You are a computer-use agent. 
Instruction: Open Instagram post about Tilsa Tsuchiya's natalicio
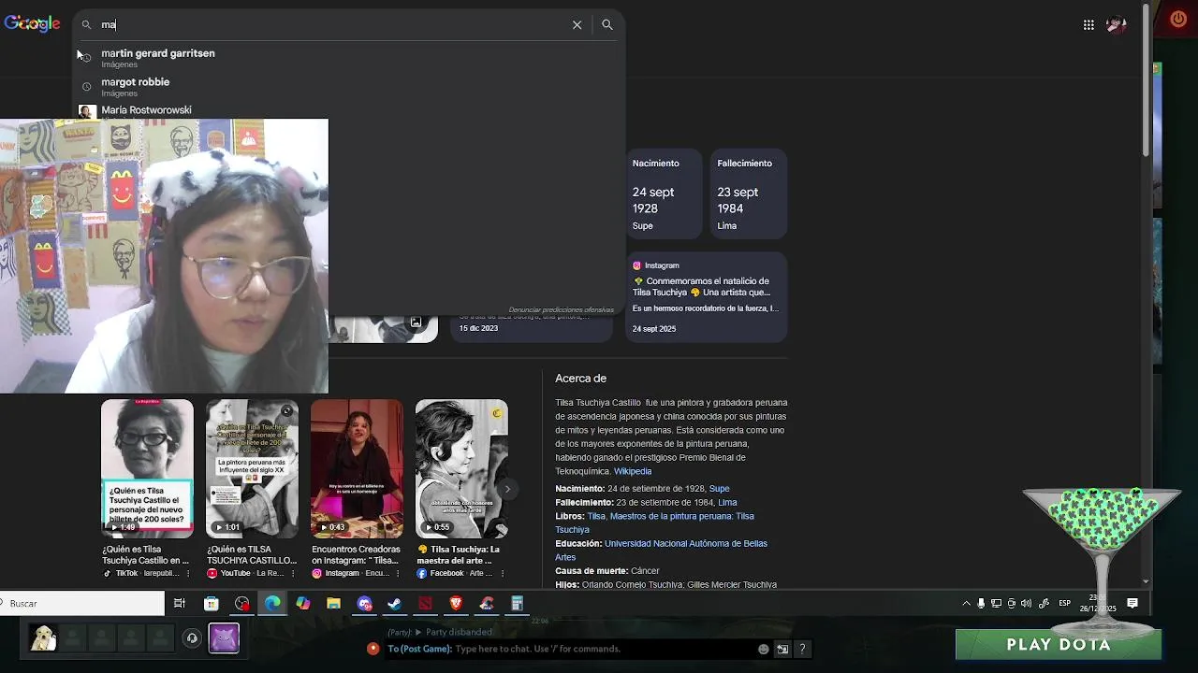pyautogui.click(x=706, y=297)
